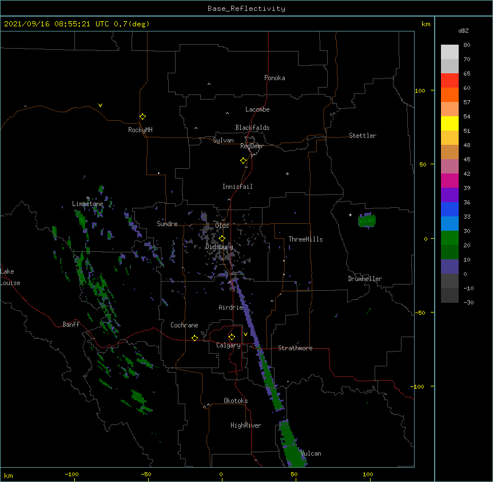The width and height of the screenshot is (493, 482).
Task: Pick the bright yellow 51-54 dBZ legend swatch
Action: click(x=450, y=123)
